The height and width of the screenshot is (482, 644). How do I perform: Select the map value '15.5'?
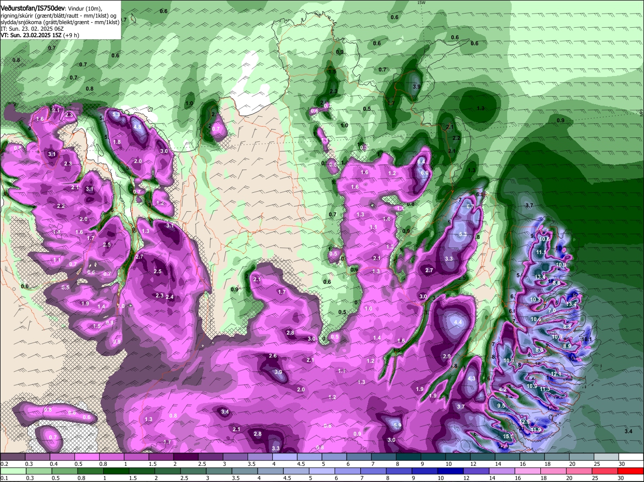point(508,436)
